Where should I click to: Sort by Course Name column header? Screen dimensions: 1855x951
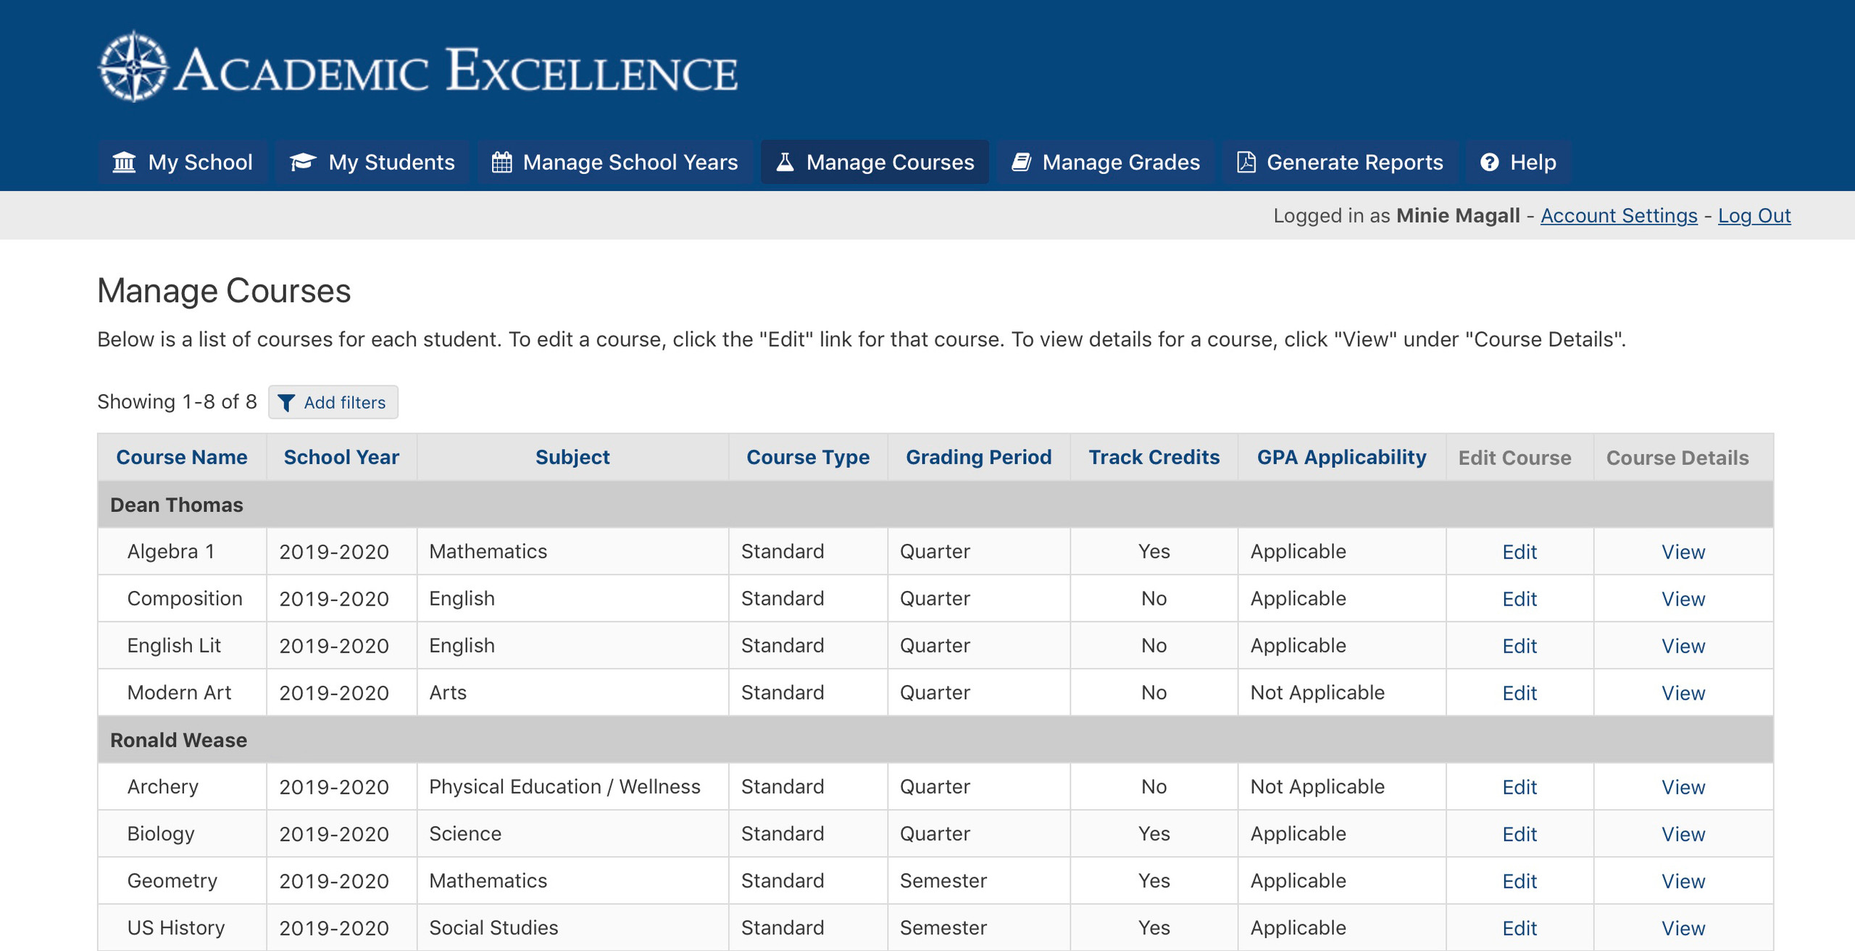point(182,458)
